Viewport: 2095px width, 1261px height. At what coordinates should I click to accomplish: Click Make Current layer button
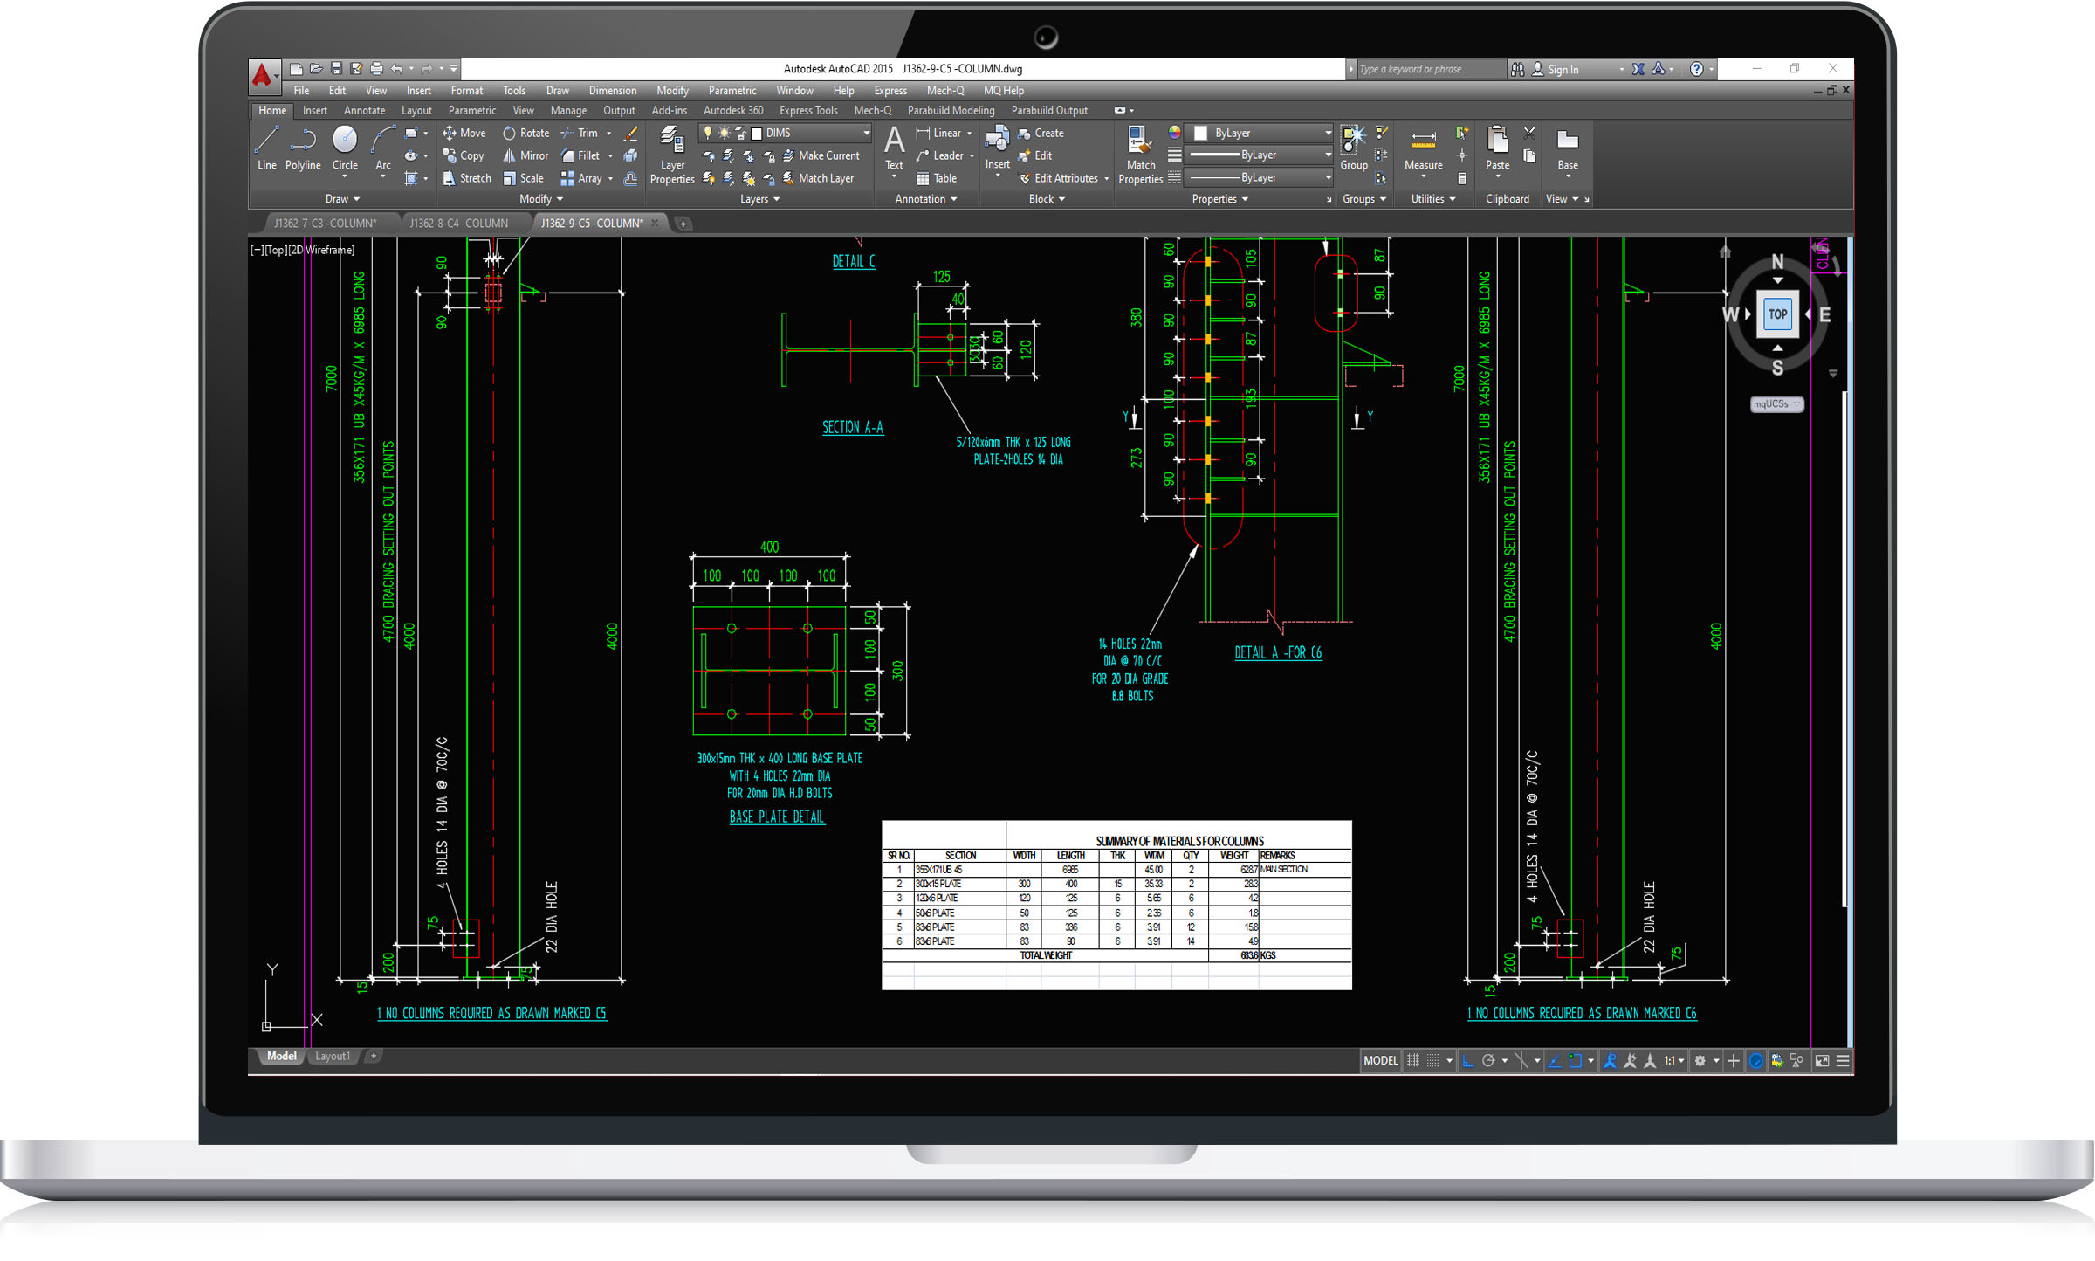coord(821,155)
